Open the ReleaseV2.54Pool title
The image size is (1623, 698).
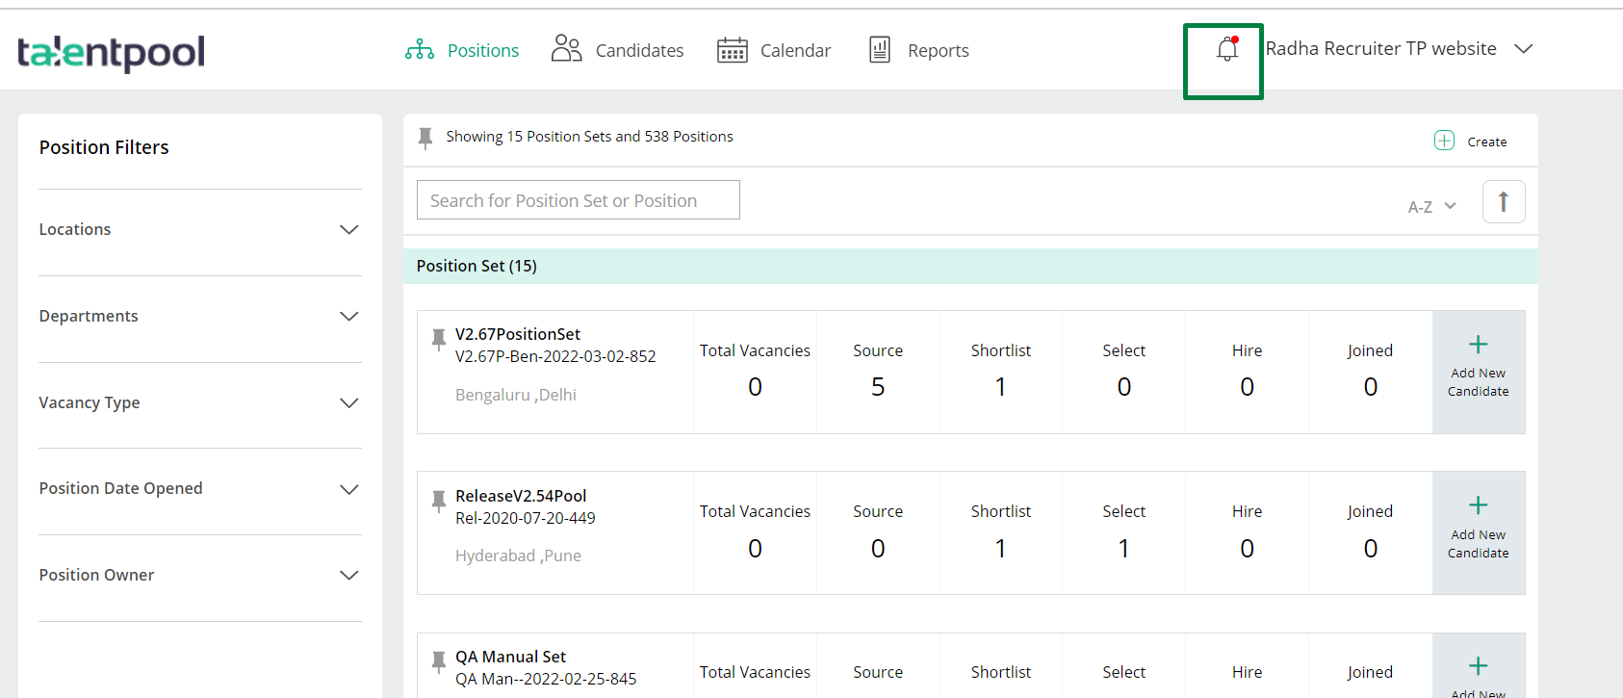pyautogui.click(x=521, y=496)
